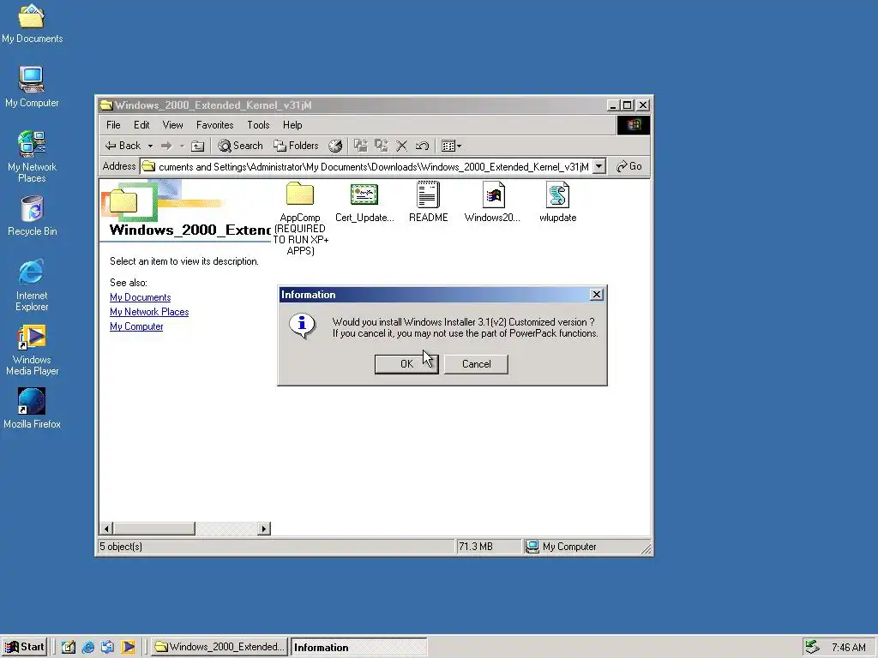Select My Network Places desktop icon
The height and width of the screenshot is (658, 878).
[32, 156]
